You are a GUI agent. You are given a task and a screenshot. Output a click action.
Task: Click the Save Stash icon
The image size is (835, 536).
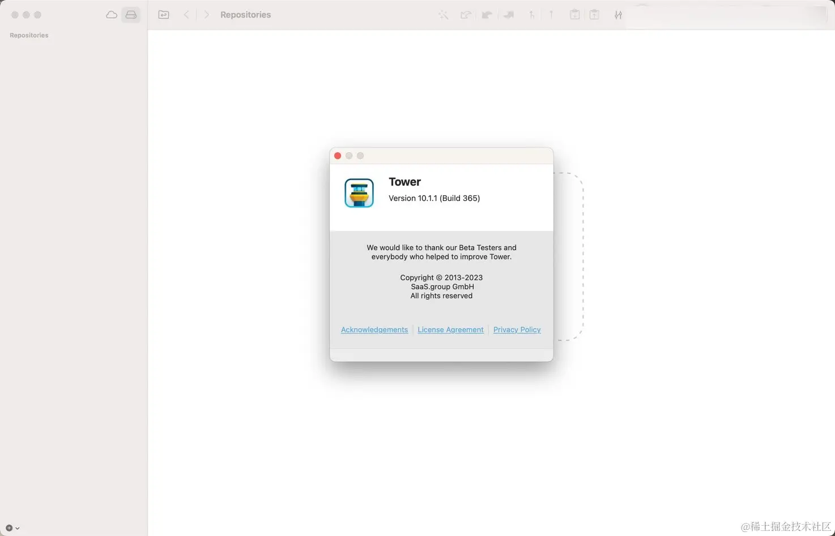click(x=574, y=15)
